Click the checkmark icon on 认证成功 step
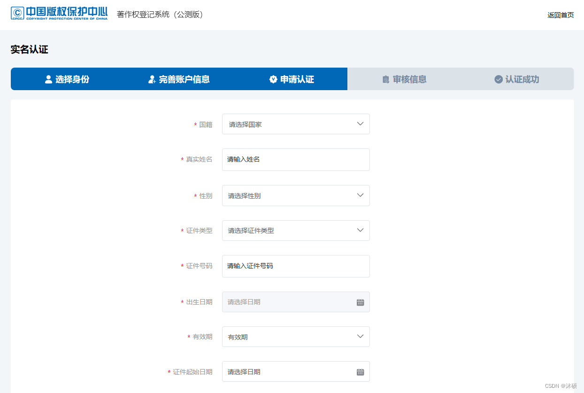 (x=498, y=79)
